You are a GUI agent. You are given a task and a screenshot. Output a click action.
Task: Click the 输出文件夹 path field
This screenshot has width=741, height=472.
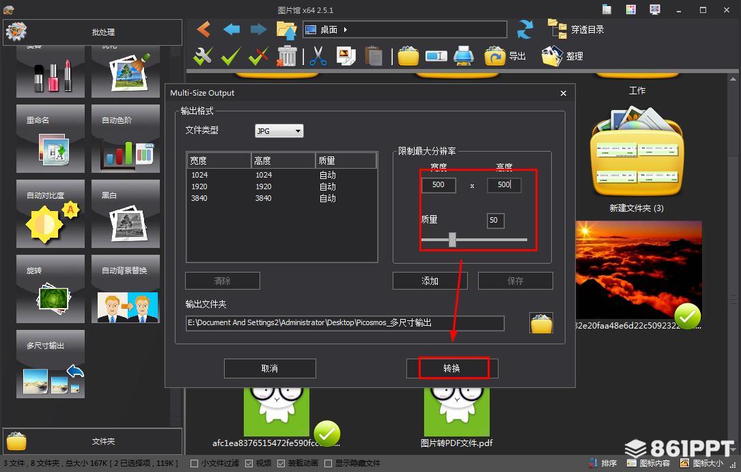pos(346,323)
